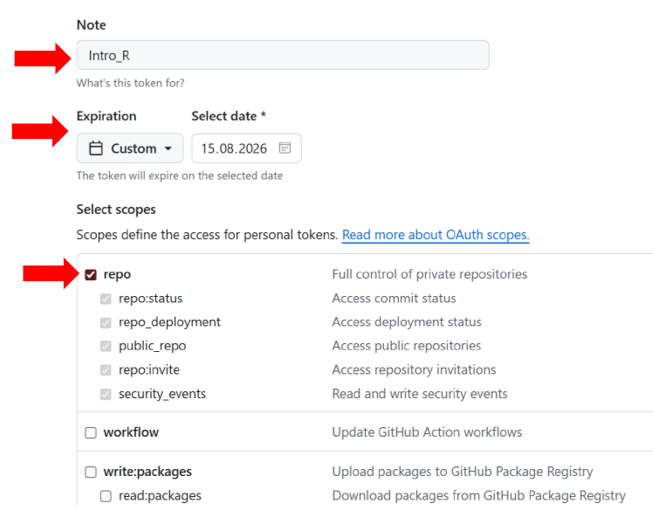
Task: Toggle the repo:status checkbox
Action: click(x=106, y=299)
